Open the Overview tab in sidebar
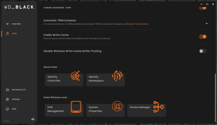Screen dimensions: 217x125 coord(16,24)
